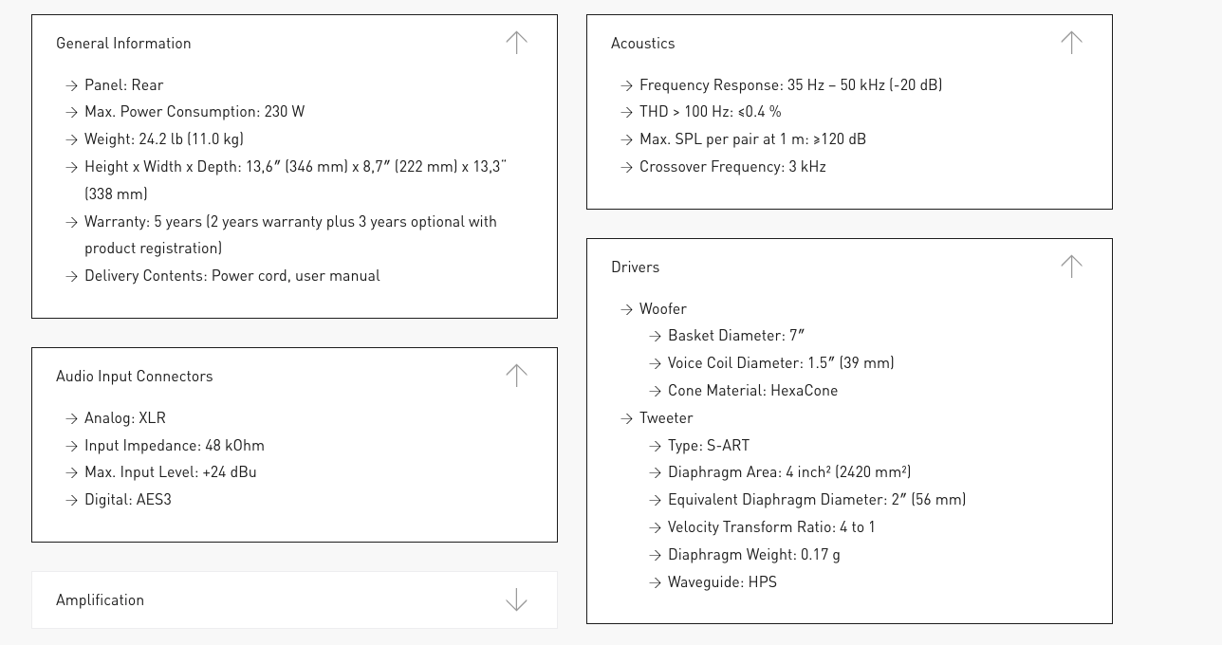Click the up arrow in Acoustics panel
This screenshot has height=645, width=1222.
tap(1071, 43)
